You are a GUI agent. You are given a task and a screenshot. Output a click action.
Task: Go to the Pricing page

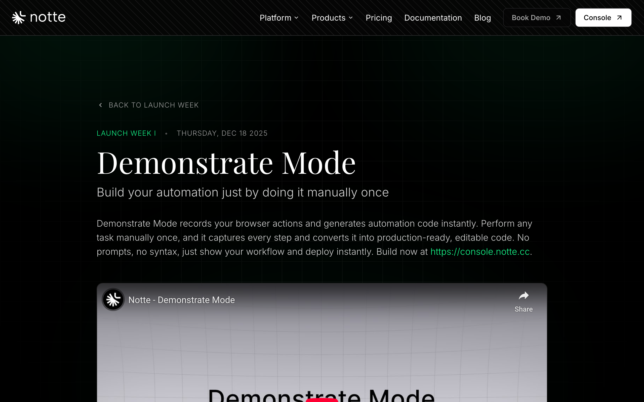378,18
